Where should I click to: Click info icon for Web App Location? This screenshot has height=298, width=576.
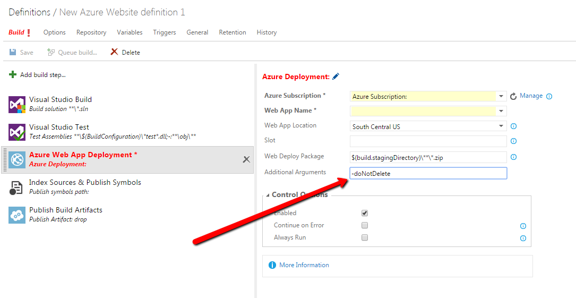point(514,126)
